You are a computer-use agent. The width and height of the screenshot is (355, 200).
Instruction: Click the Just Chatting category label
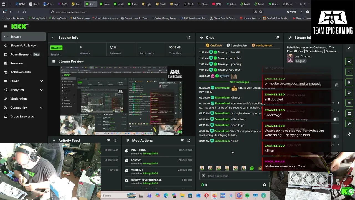[303, 56]
